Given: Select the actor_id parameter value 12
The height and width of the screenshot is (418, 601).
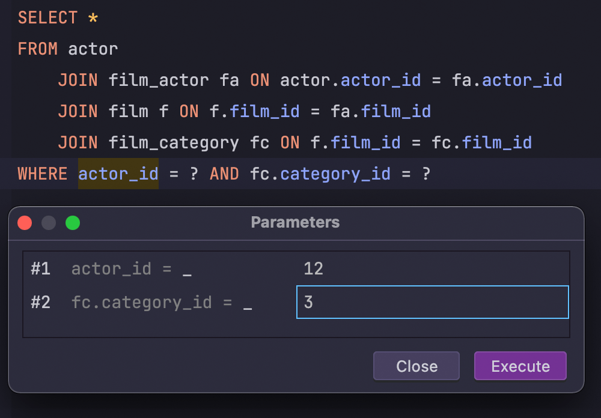Looking at the screenshot, I should pos(314,268).
